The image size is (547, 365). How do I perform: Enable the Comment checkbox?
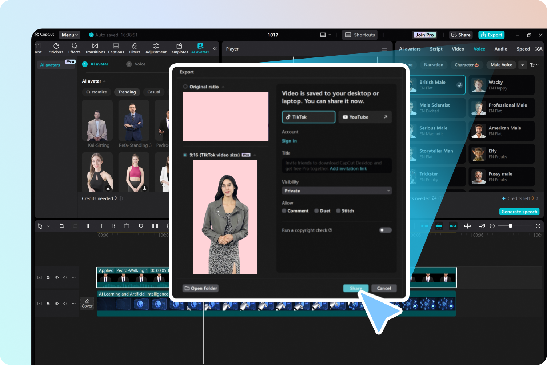[284, 211]
